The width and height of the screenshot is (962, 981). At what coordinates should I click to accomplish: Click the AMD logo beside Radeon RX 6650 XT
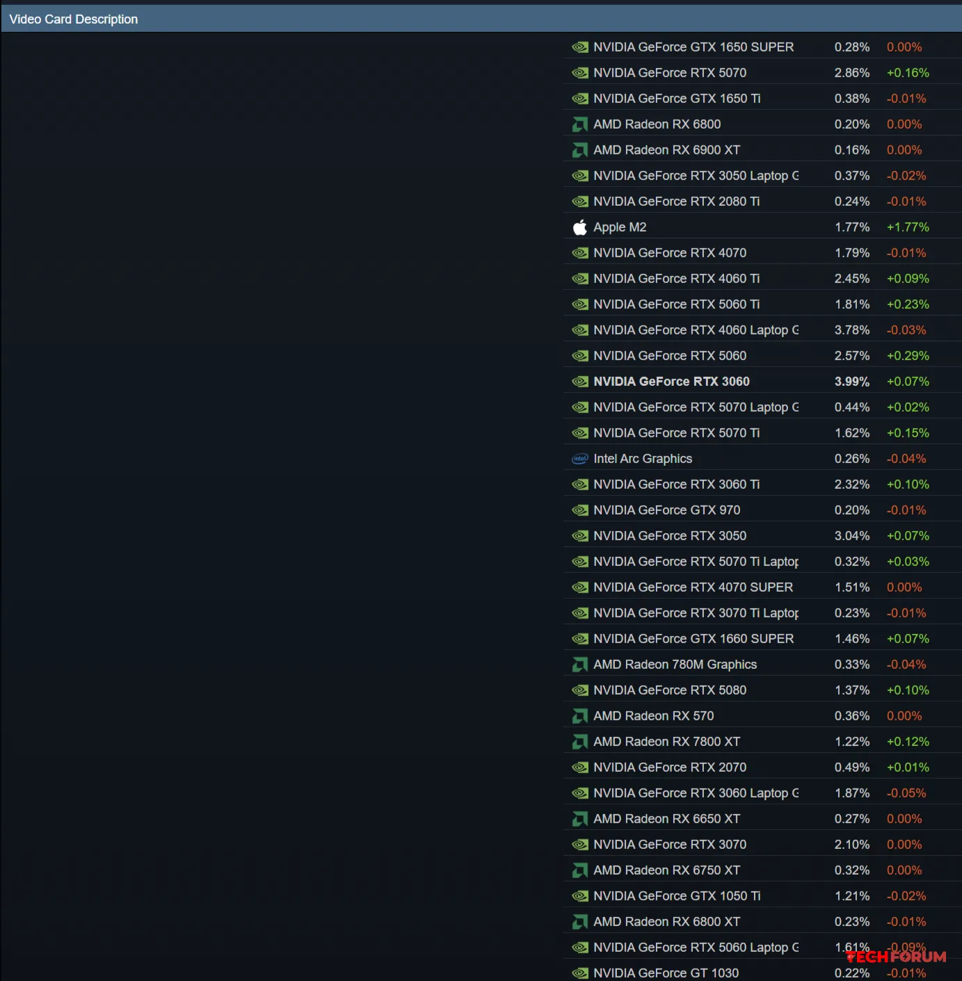[x=579, y=819]
